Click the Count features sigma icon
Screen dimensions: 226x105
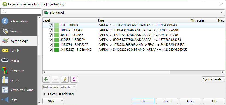coord(74,79)
